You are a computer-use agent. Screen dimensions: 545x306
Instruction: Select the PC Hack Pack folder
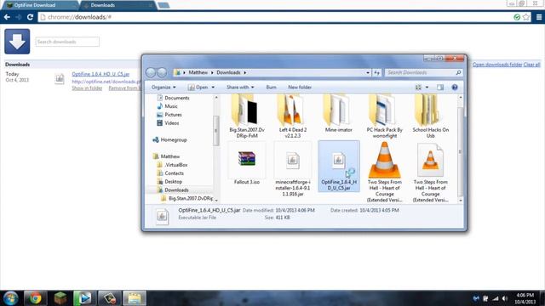[x=384, y=116]
